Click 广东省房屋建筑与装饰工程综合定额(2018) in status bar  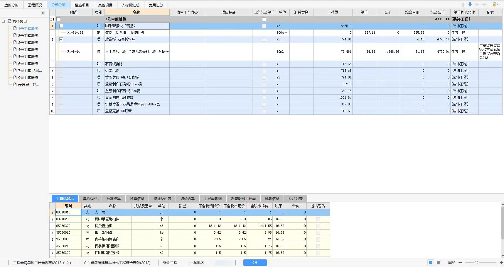tap(117, 263)
